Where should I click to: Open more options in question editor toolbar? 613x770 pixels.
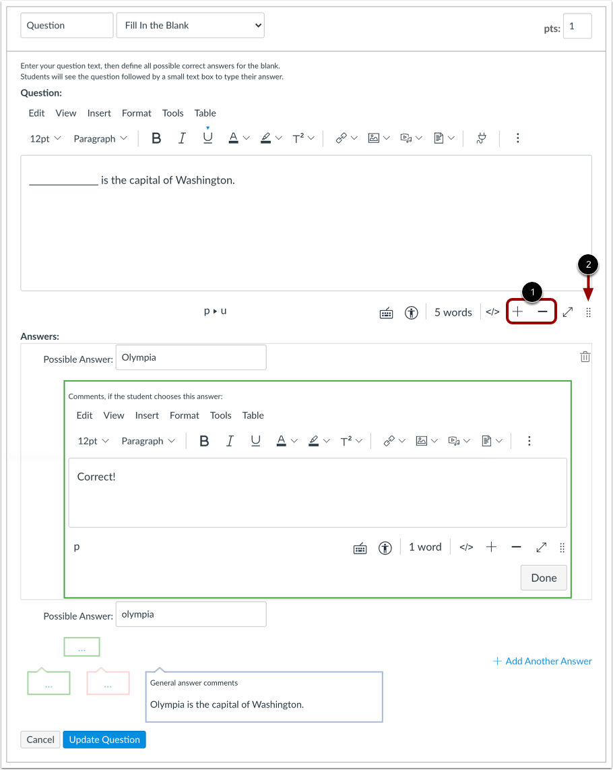click(x=517, y=138)
